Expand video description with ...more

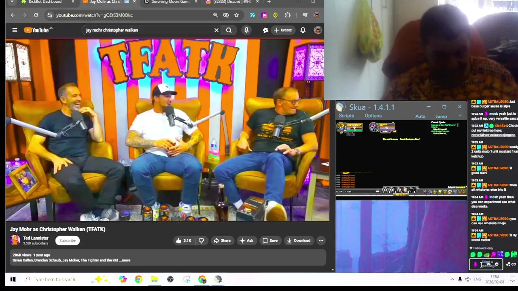[125, 260]
